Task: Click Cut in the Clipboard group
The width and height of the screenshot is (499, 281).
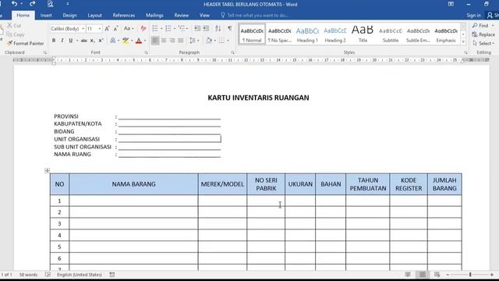Action: [15, 26]
